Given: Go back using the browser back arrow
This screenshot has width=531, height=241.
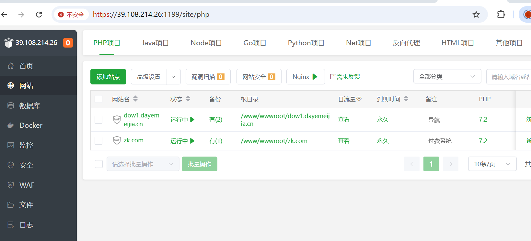Looking at the screenshot, I should tap(4, 15).
